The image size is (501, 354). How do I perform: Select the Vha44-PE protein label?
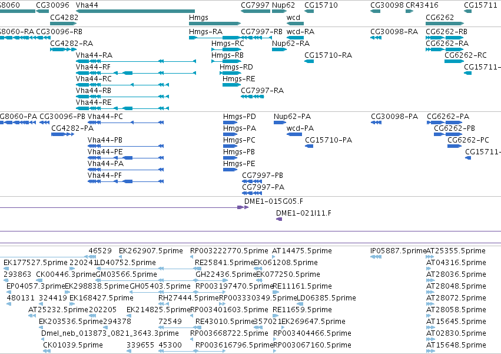pyautogui.click(x=105, y=152)
